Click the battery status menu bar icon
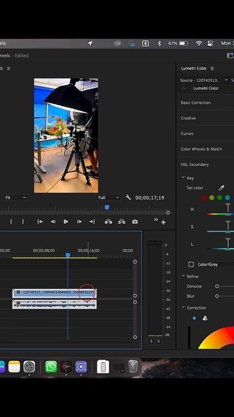The height and width of the screenshot is (417, 234). [x=183, y=44]
